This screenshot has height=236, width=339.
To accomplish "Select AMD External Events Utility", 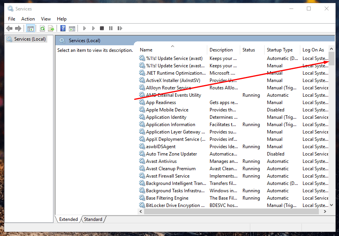I will click(x=234, y=95).
